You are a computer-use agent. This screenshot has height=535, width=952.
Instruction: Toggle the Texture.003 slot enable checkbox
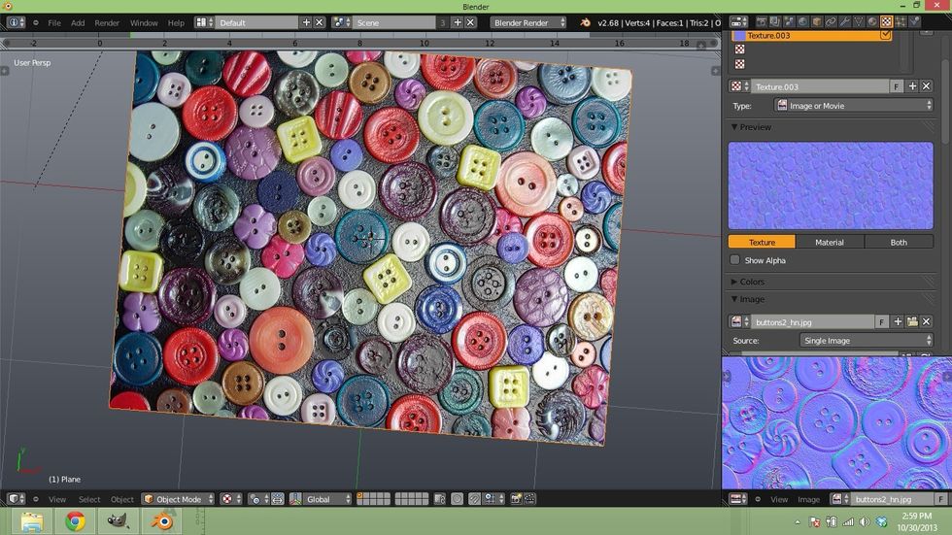pyautogui.click(x=885, y=35)
